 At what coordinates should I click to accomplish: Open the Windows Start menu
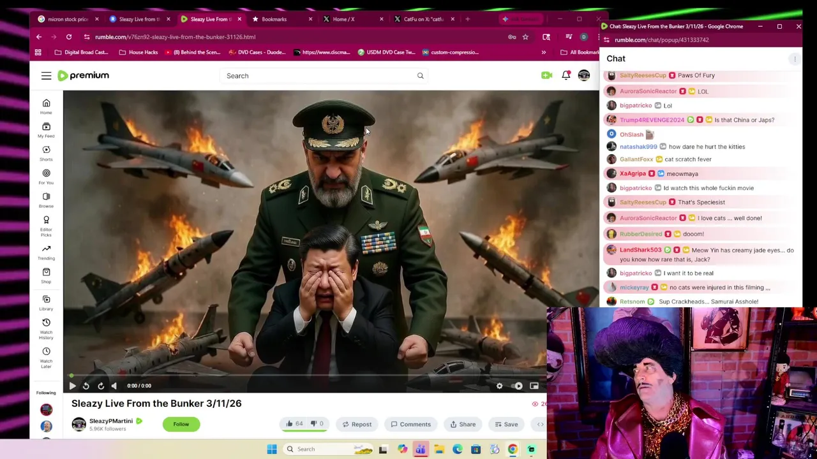pos(272,449)
